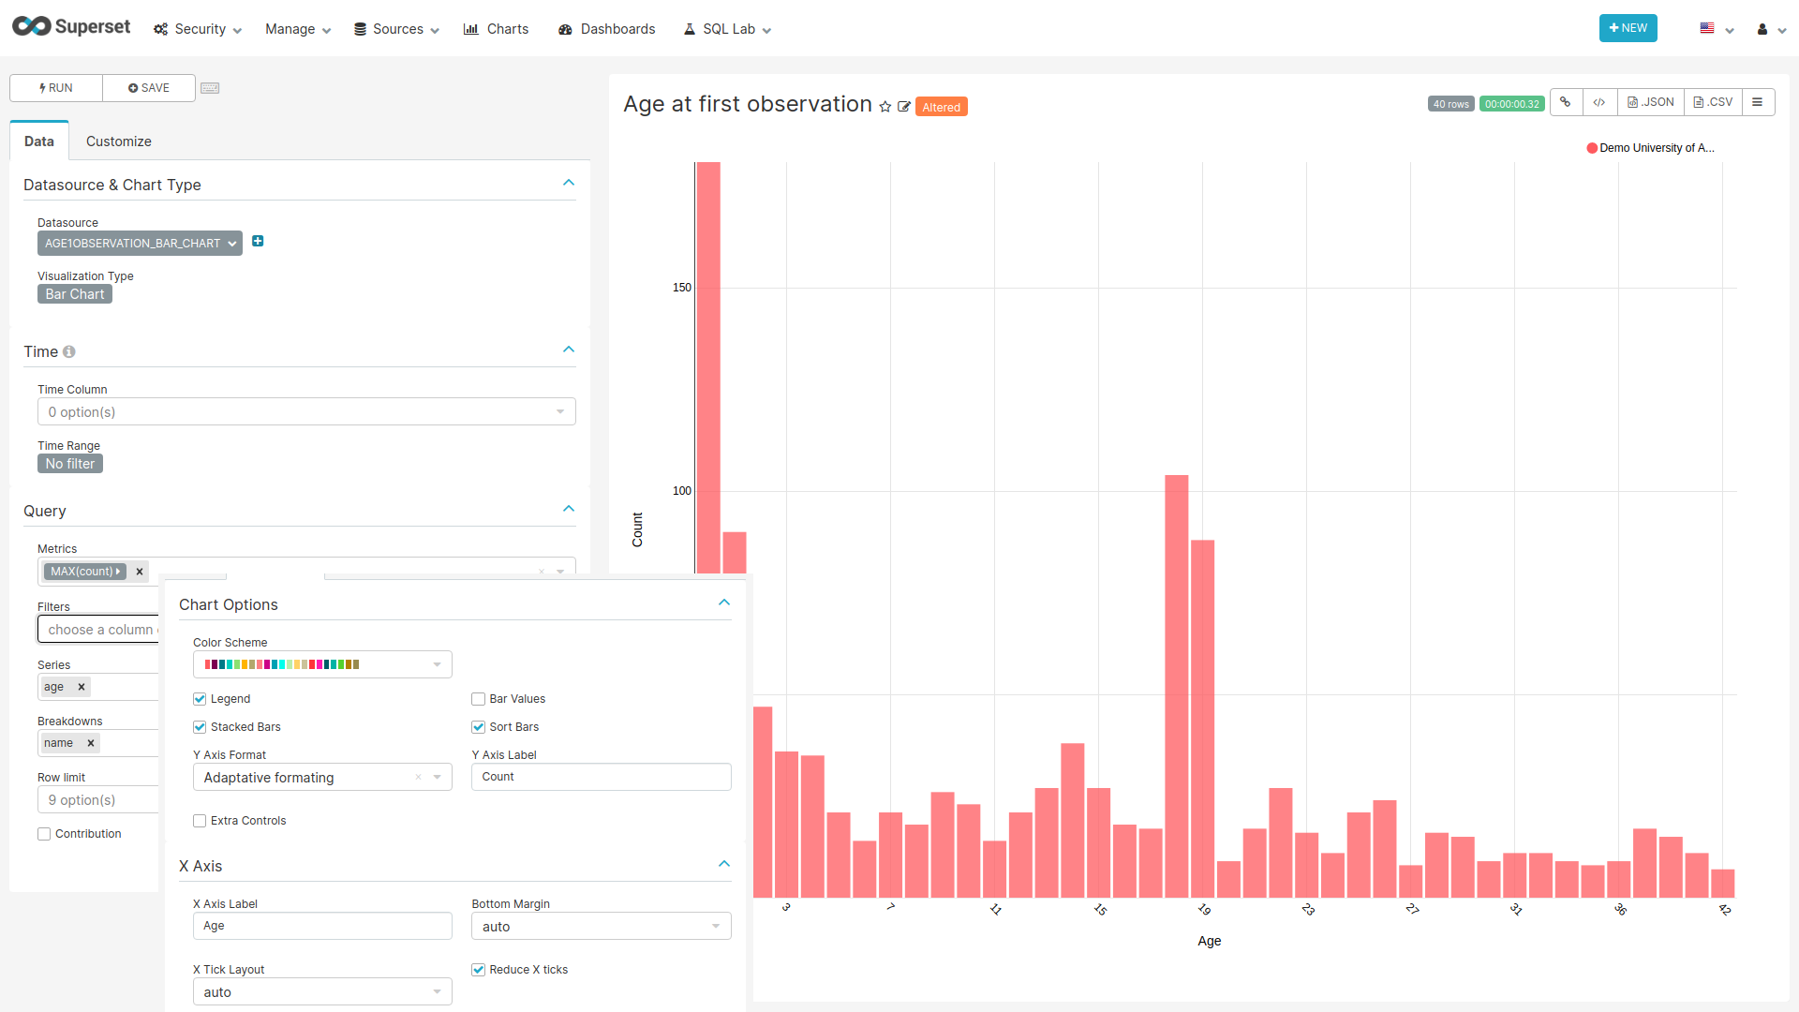
Task: Star the chart as favorite
Action: point(885,107)
